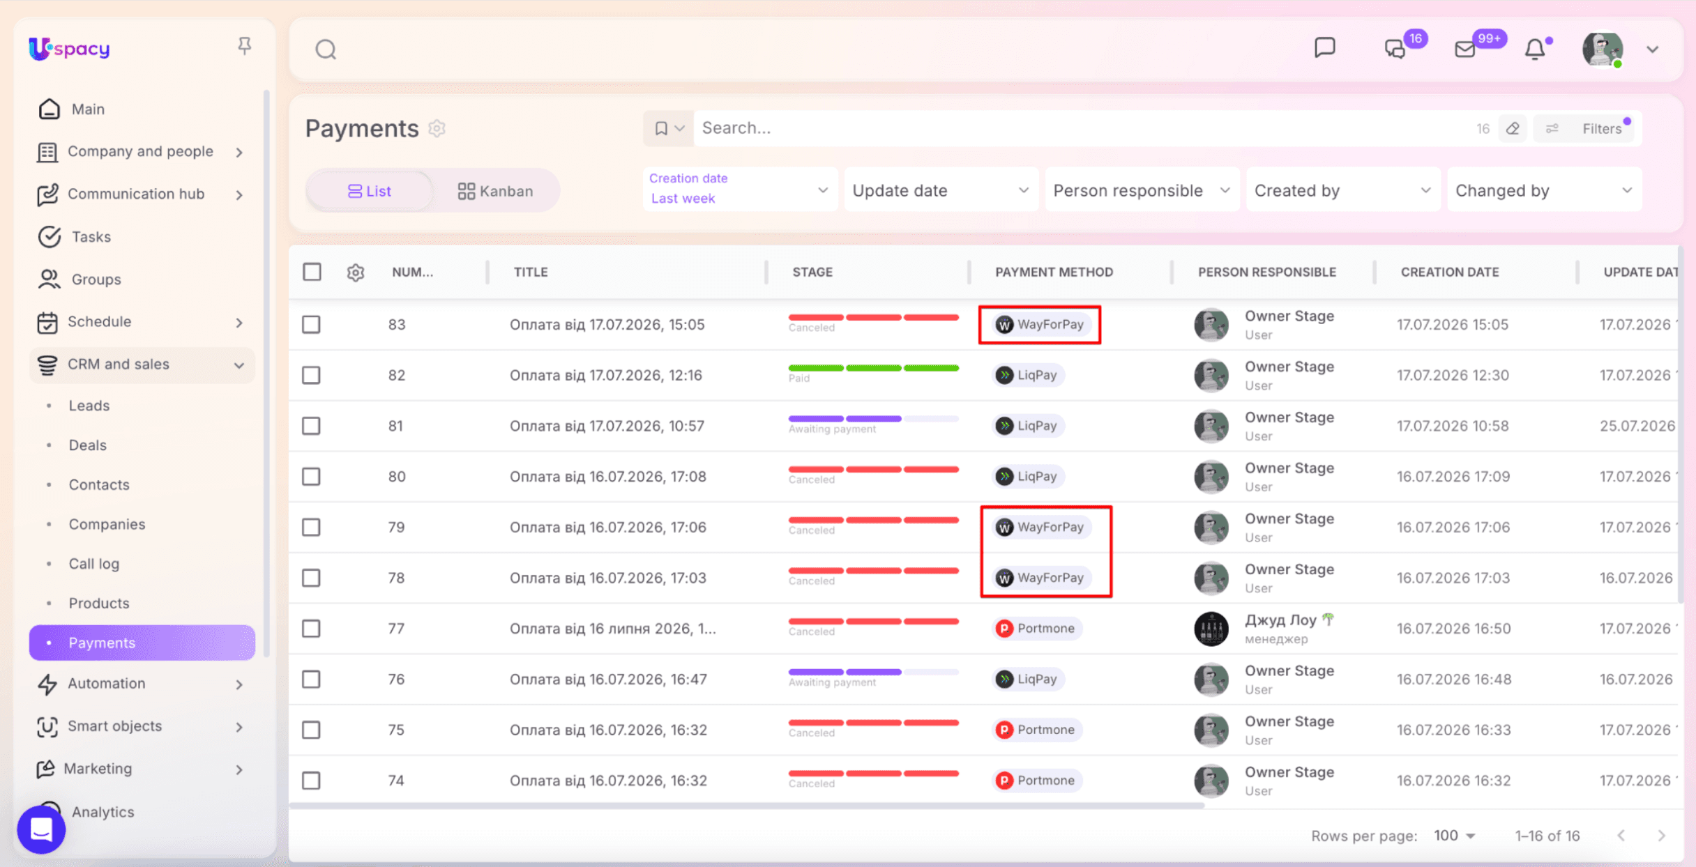
Task: Open the Person responsible filter dropdown
Action: pos(1142,190)
